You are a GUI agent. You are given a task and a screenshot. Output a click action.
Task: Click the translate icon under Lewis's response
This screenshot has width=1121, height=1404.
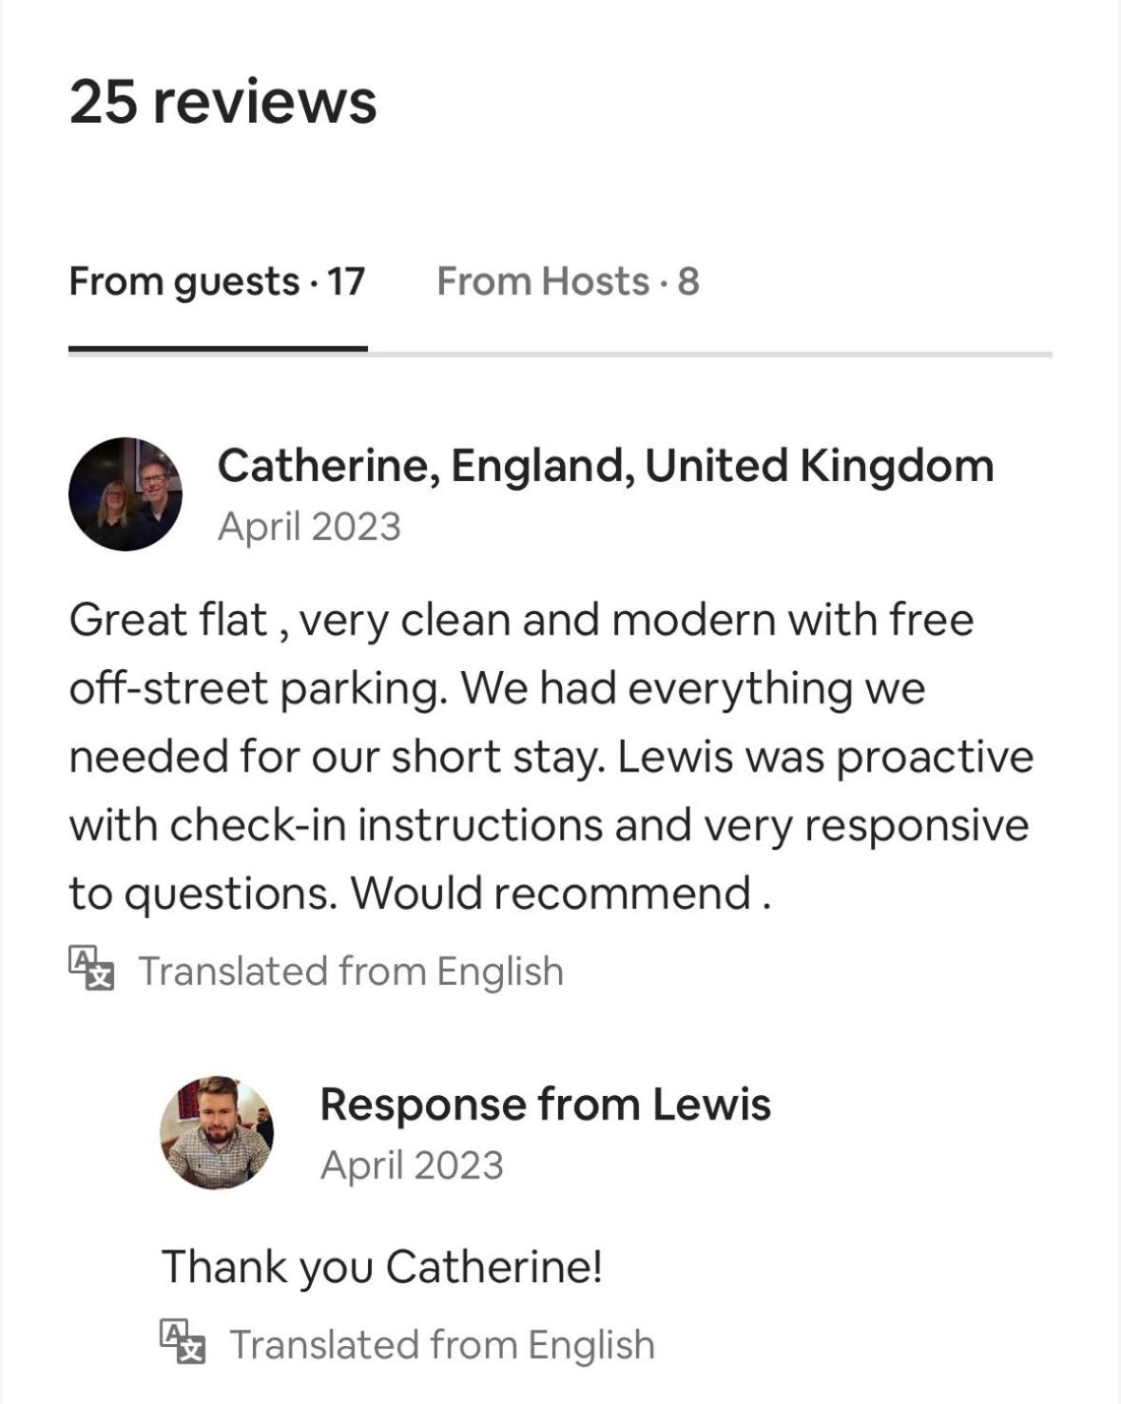183,1342
